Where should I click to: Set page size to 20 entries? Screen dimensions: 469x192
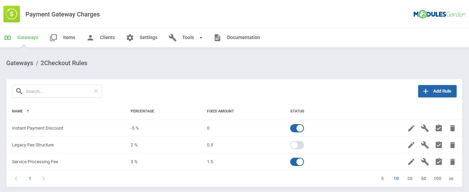[410, 179]
